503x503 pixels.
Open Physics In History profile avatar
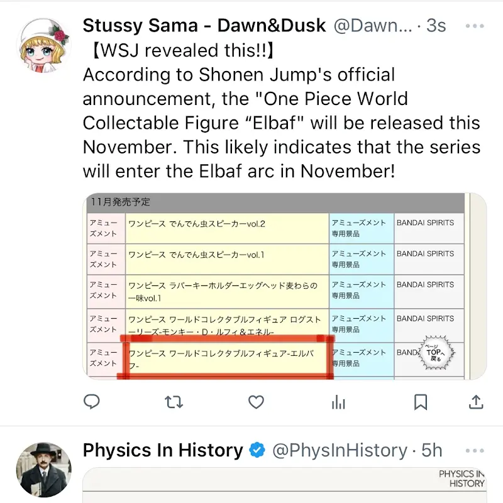tap(44, 470)
